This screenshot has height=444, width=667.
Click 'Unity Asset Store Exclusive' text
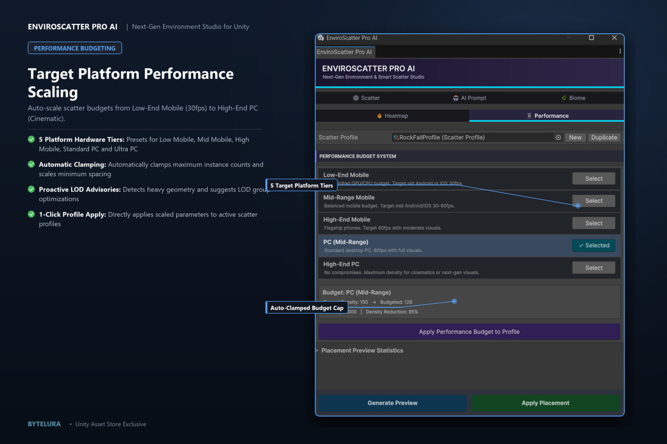(111, 424)
